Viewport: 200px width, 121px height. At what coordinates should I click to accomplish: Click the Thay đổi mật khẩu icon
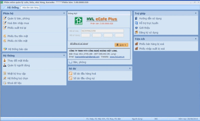(x=5, y=60)
